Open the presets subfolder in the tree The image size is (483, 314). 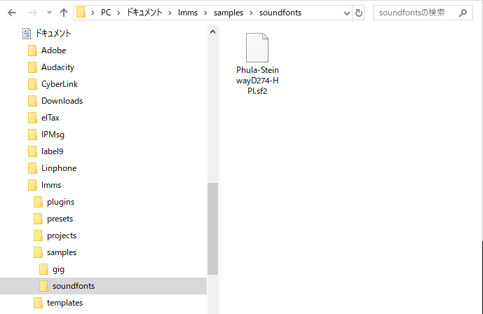(x=60, y=219)
